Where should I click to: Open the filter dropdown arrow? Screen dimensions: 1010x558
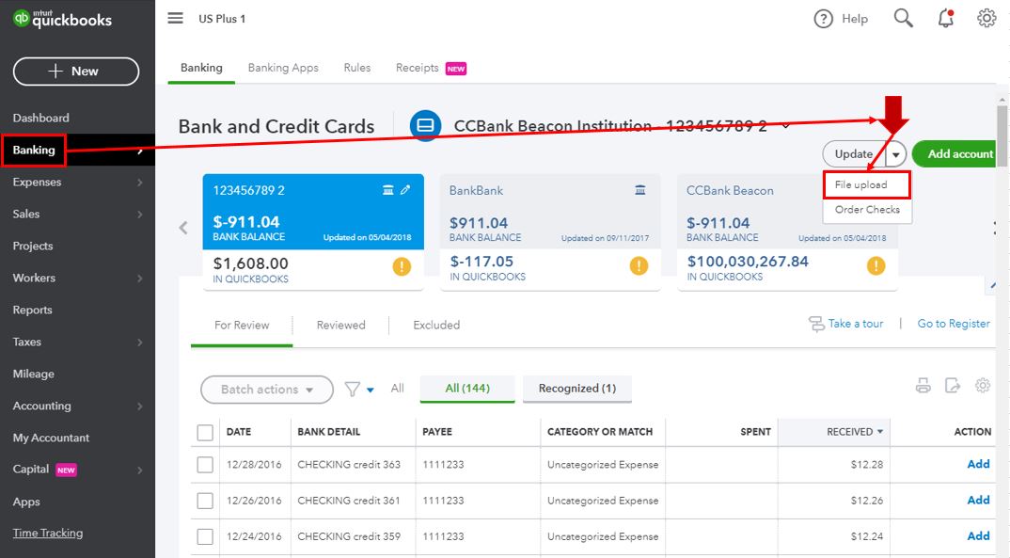pyautogui.click(x=370, y=390)
